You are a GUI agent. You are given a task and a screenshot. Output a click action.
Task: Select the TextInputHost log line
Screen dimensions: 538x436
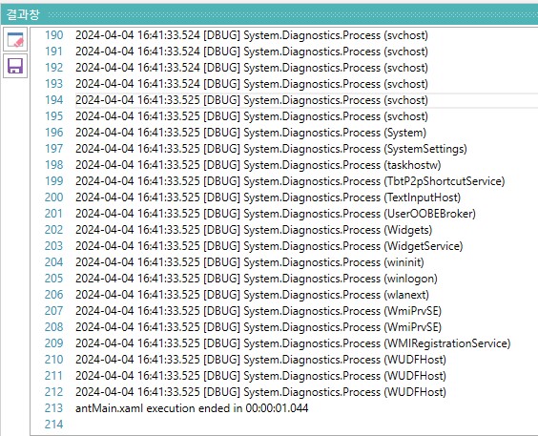click(x=268, y=197)
